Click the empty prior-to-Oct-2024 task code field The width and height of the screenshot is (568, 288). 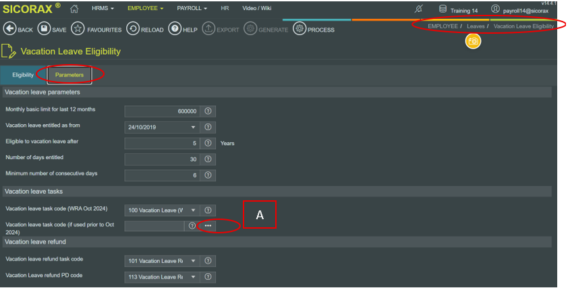(x=154, y=226)
